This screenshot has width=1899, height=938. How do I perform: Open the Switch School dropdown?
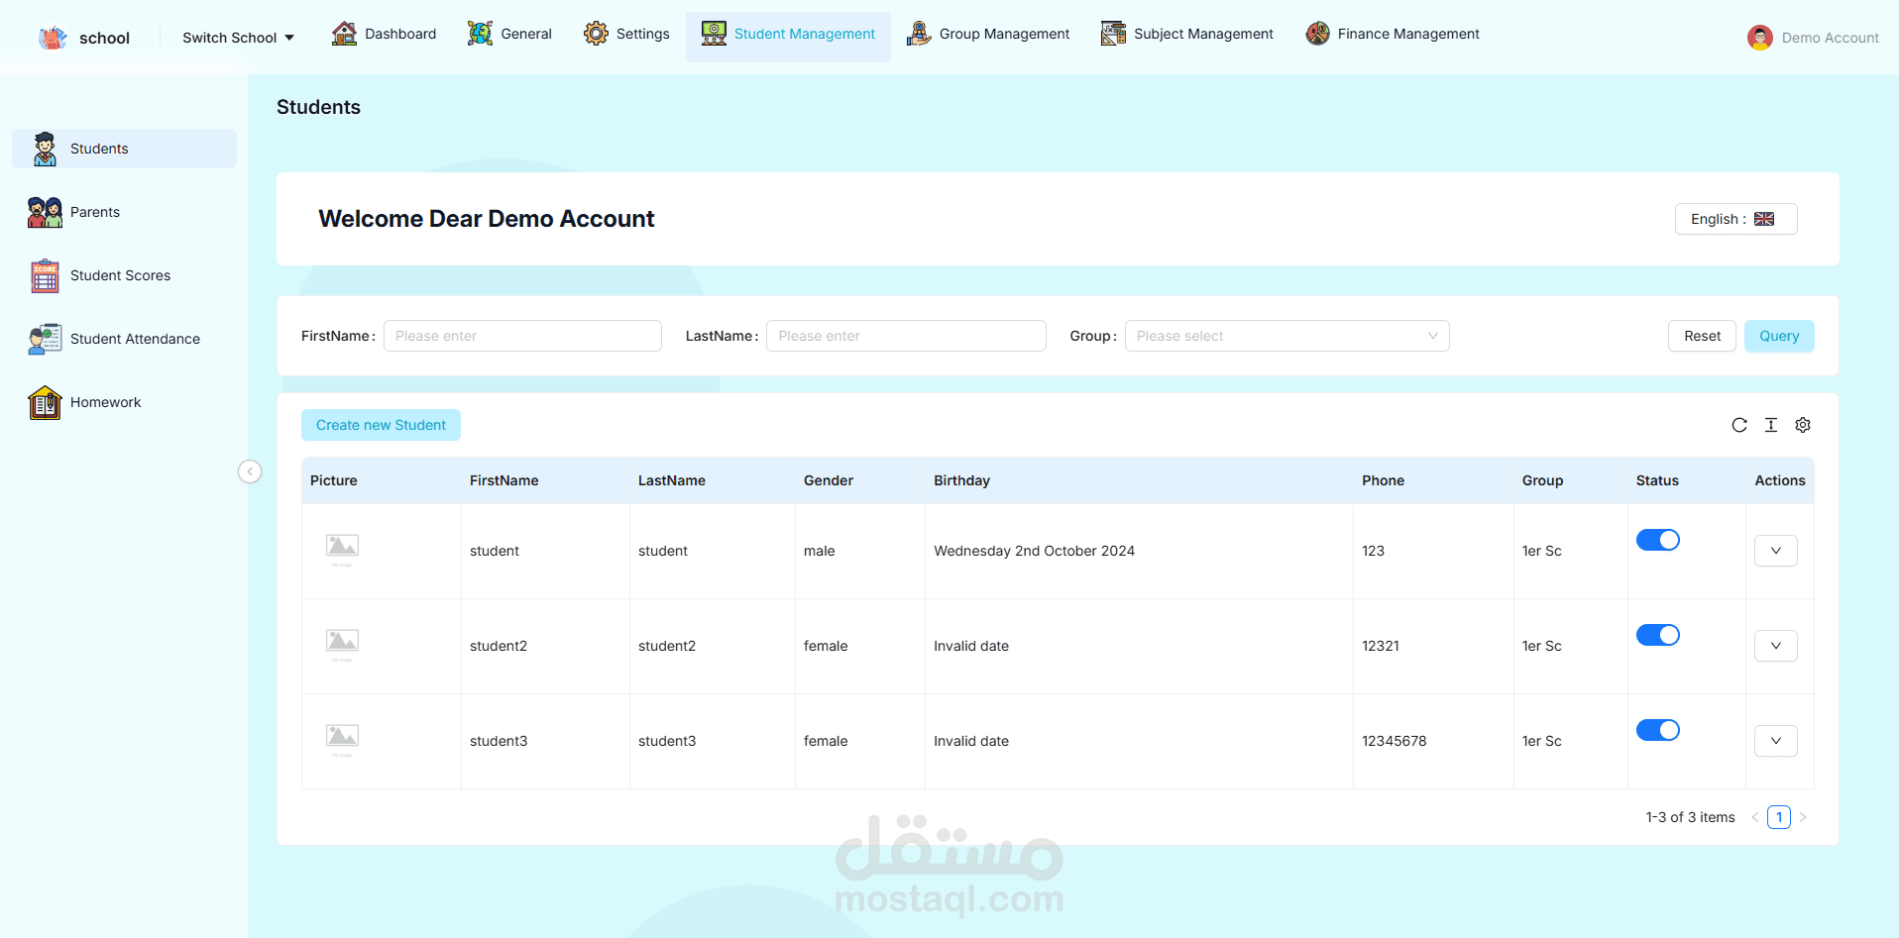tap(239, 38)
